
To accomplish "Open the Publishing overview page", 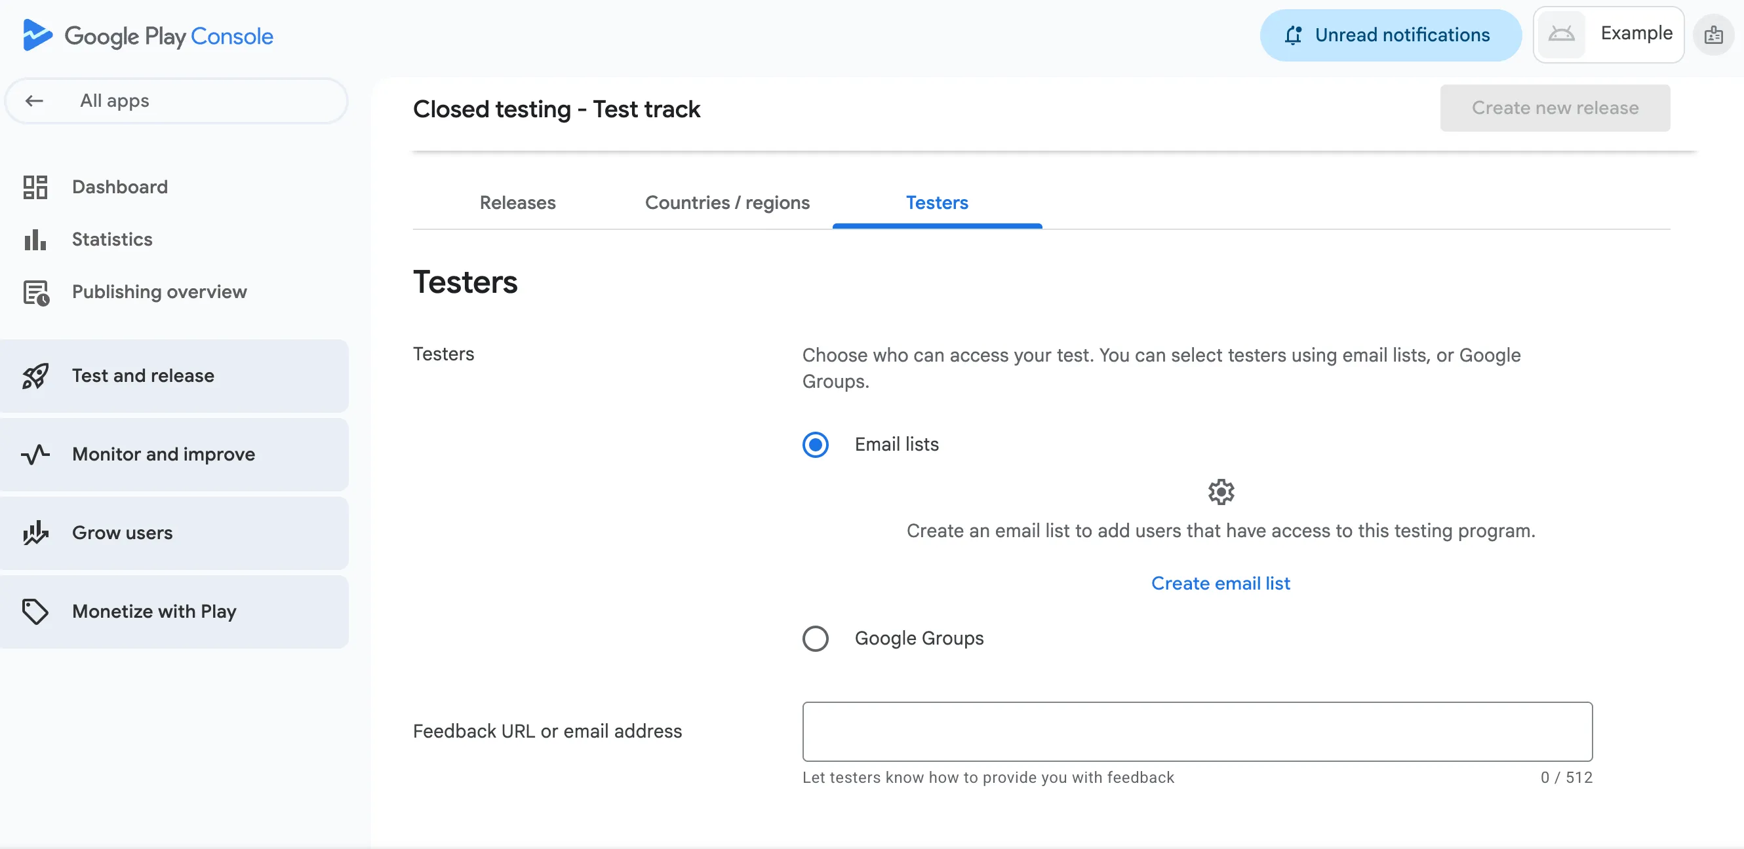I will 159,292.
